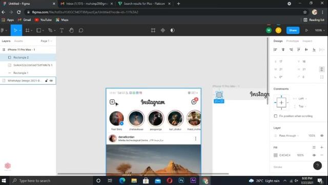Open the Figma main menu icon
Screen dimensions: 328x185
3,30
